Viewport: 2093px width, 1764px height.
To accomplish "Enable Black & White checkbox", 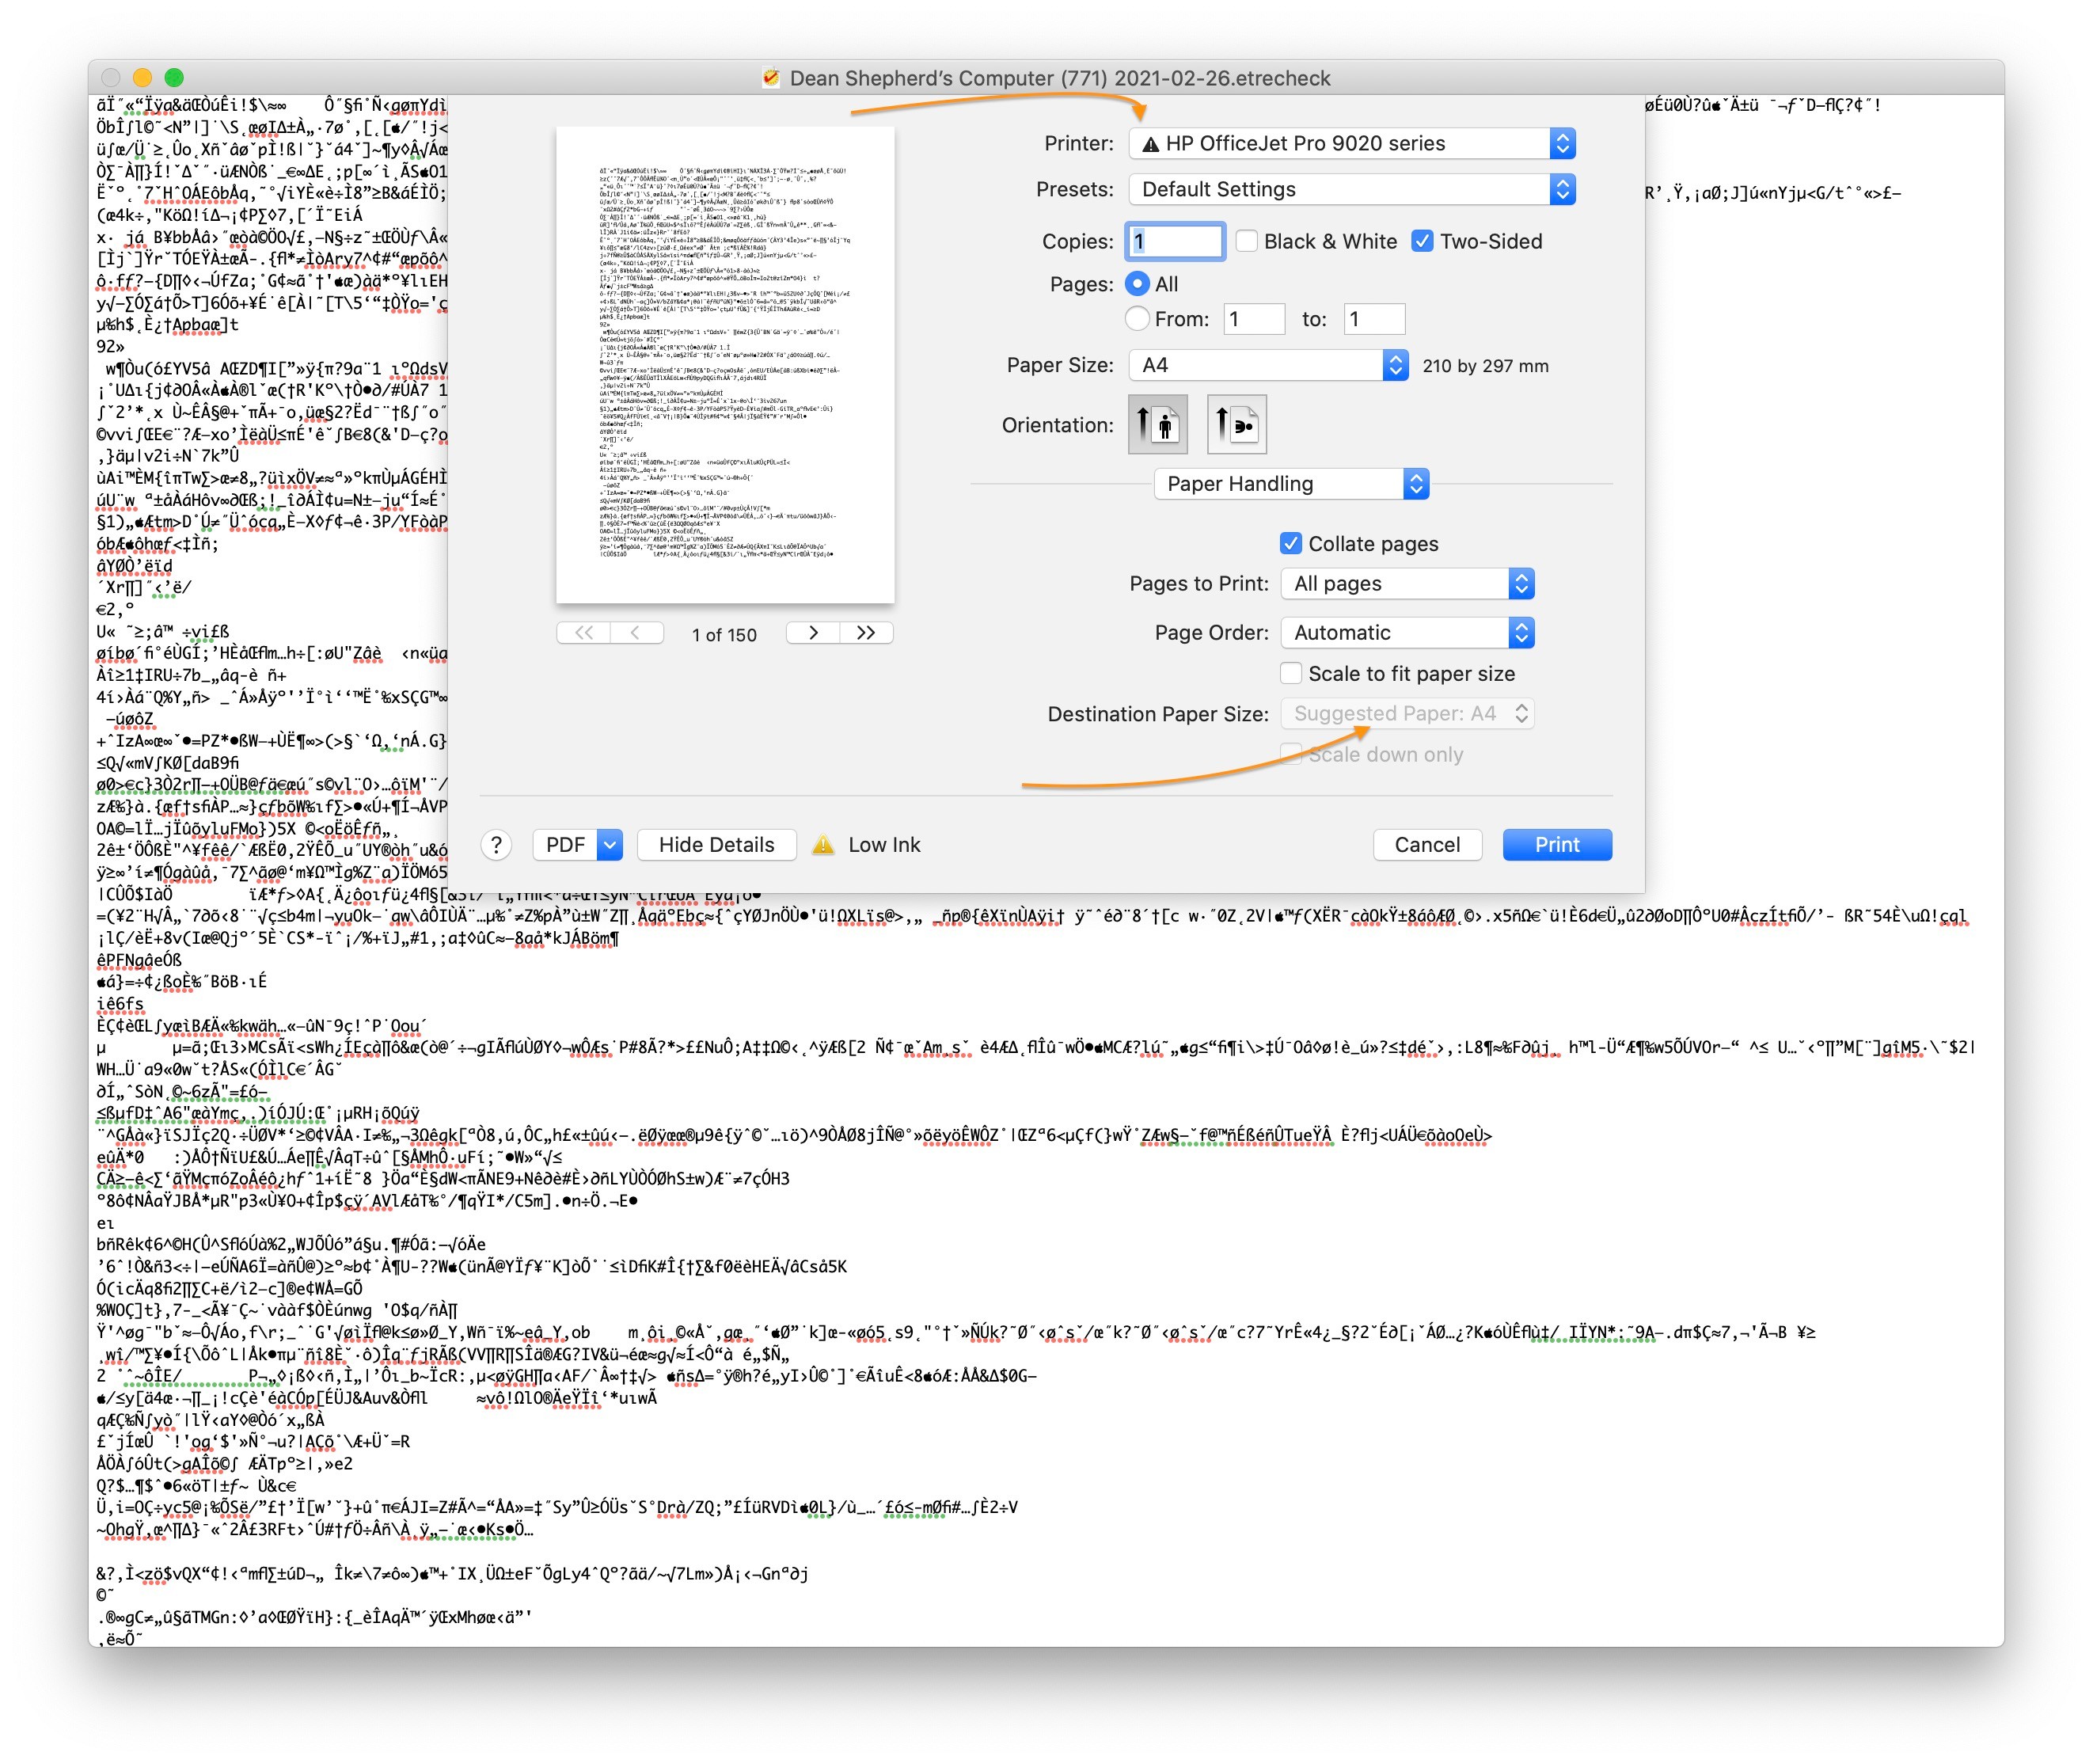I will [x=1246, y=241].
